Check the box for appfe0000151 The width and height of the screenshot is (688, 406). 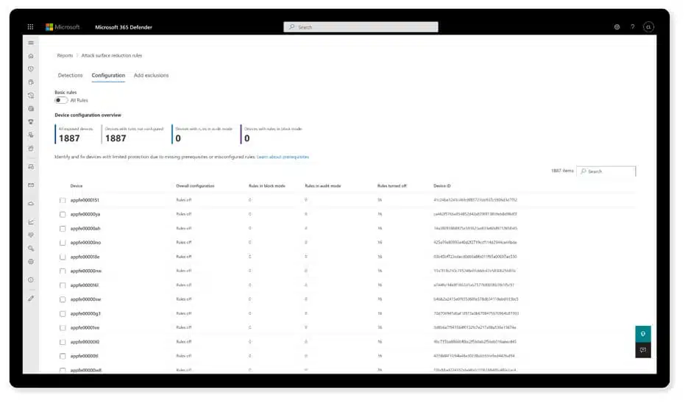click(x=63, y=200)
